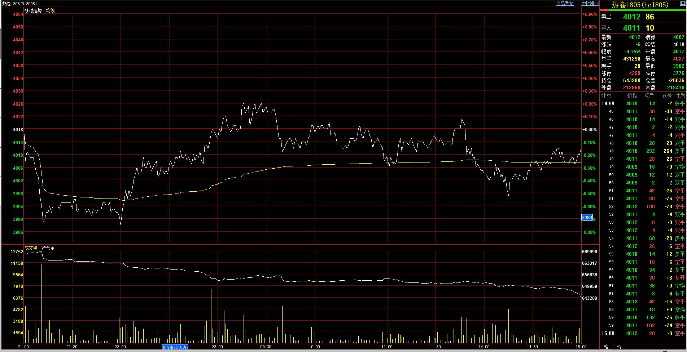The width and height of the screenshot is (687, 352).
Task: Select the 15:00 last trade row
Action: point(643,333)
